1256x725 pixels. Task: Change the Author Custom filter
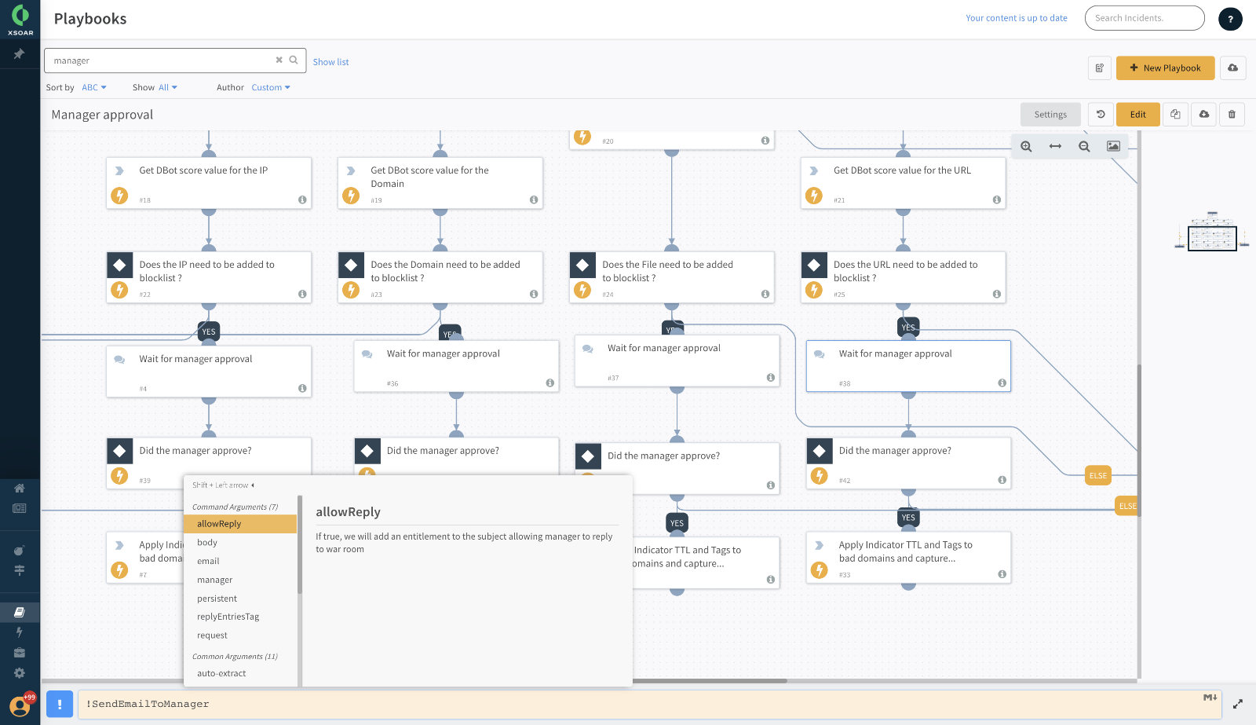(x=270, y=87)
